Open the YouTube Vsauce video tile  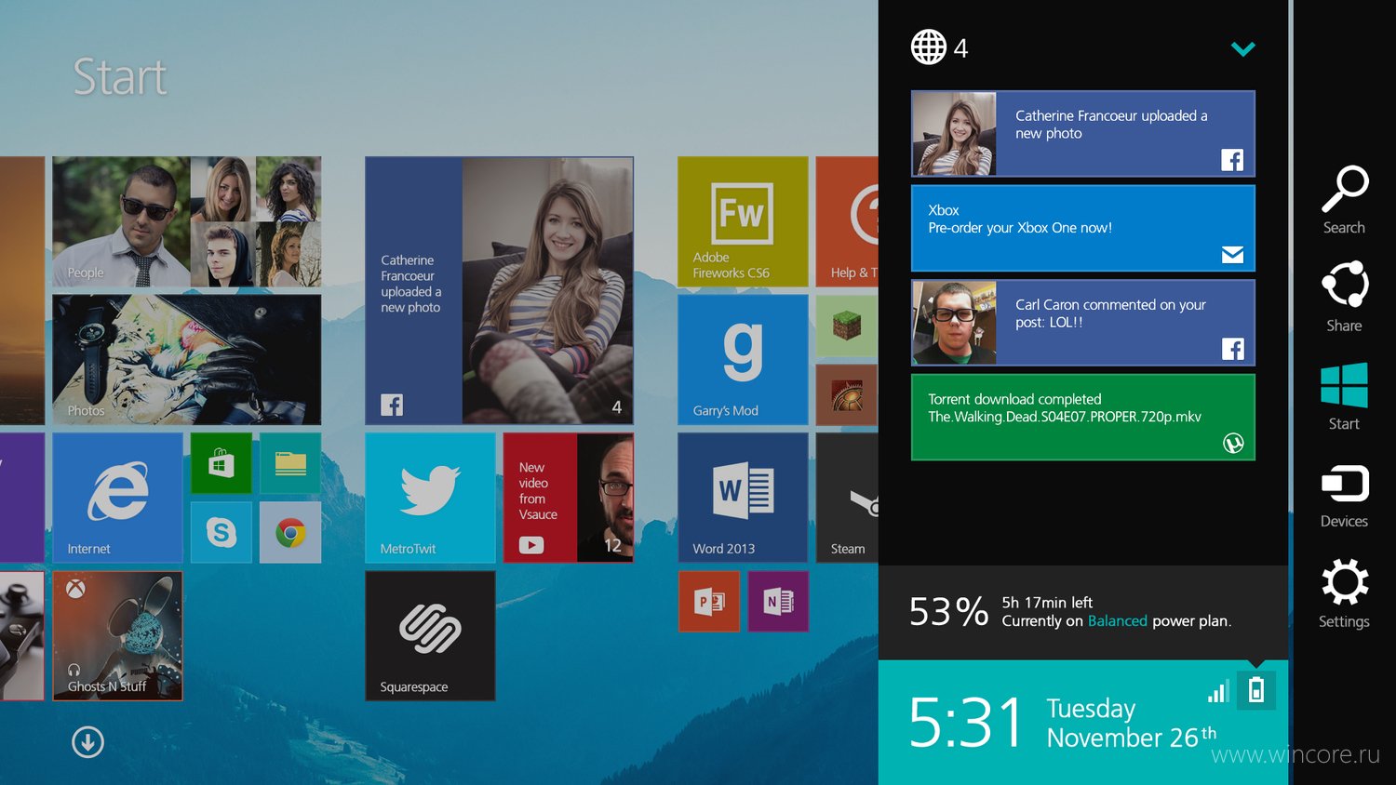569,498
